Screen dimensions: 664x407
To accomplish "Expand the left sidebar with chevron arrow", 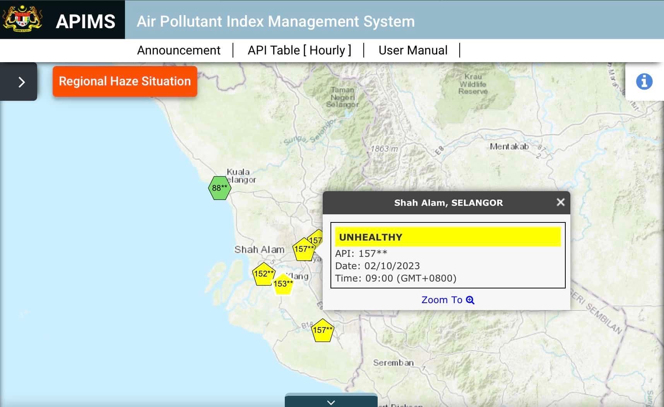I will 21,82.
